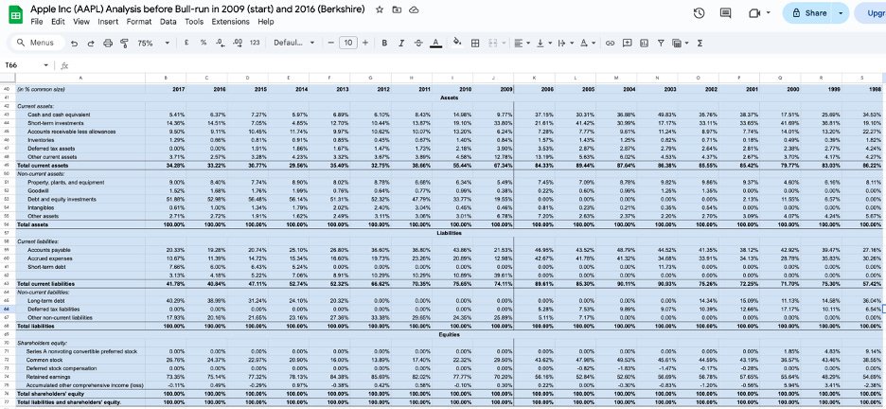This screenshot has width=886, height=409.
Task: Open the Data menu
Action: pyautogui.click(x=168, y=22)
